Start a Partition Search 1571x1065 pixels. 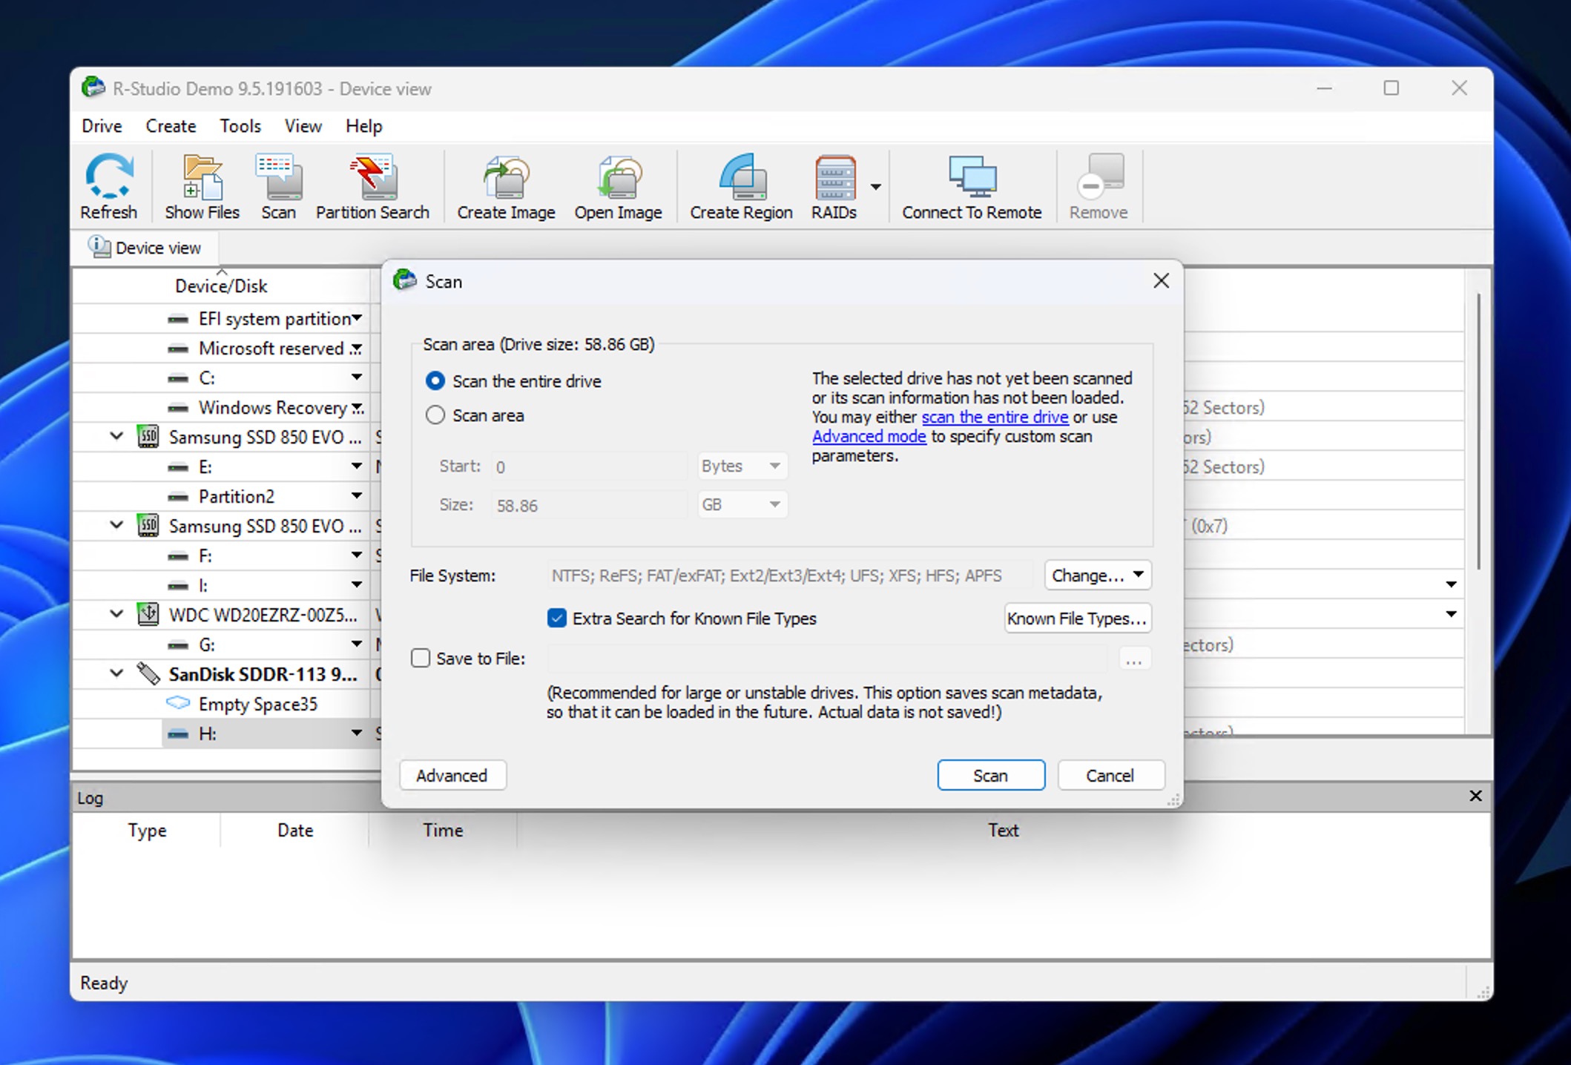(x=372, y=185)
